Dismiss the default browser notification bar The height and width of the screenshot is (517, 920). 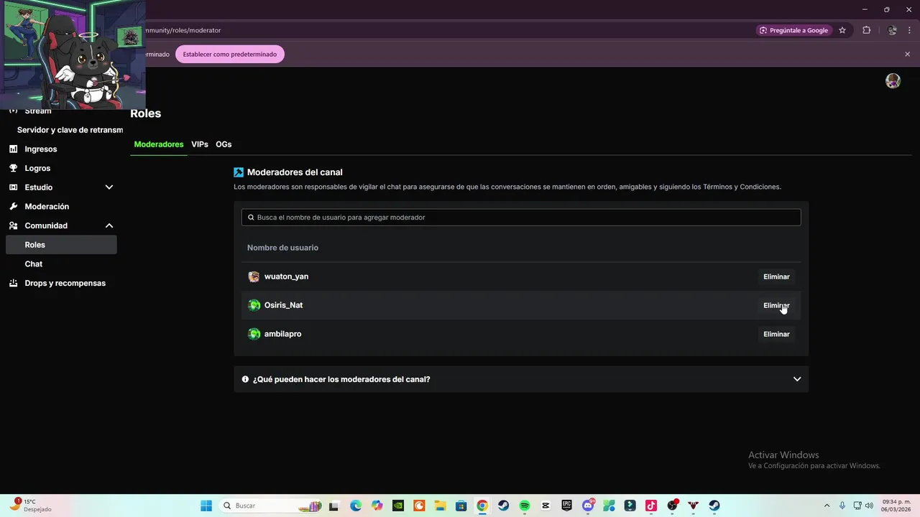point(907,54)
